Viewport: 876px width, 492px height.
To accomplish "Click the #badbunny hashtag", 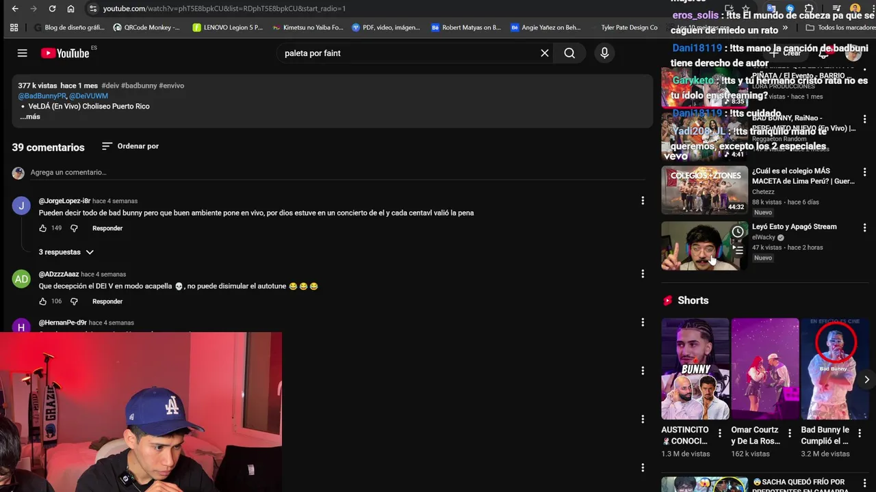I will [x=140, y=85].
